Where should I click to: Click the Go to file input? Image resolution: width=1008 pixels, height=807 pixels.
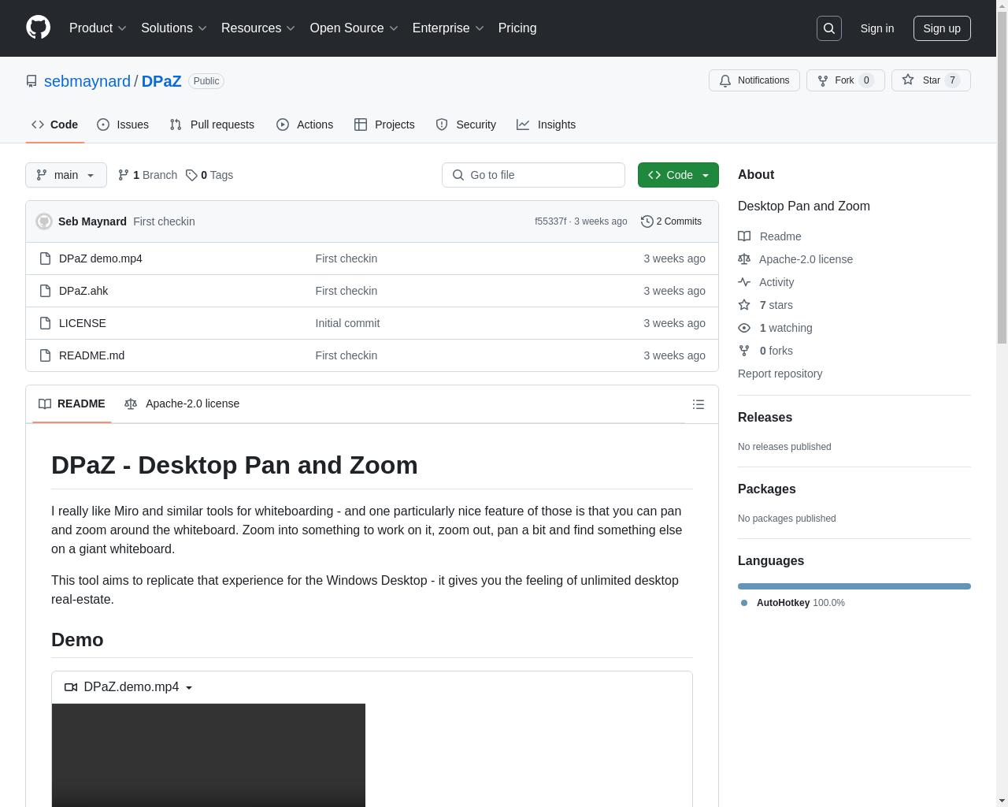tap(533, 175)
